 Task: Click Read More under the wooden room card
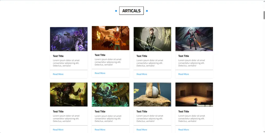184,130
